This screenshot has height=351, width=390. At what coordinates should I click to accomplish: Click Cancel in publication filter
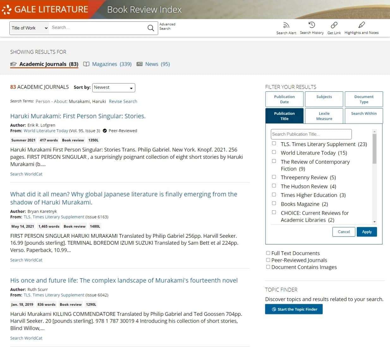344,232
